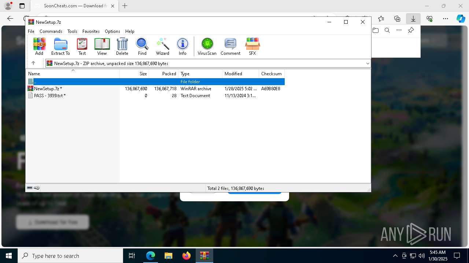Screen dimensions: 469x263
Task: Open Task View on taskbar
Action: 132,256
